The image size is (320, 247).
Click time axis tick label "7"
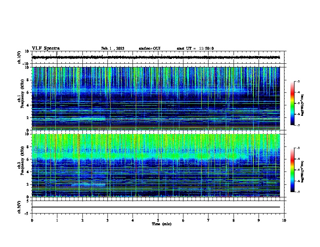tap(208, 220)
